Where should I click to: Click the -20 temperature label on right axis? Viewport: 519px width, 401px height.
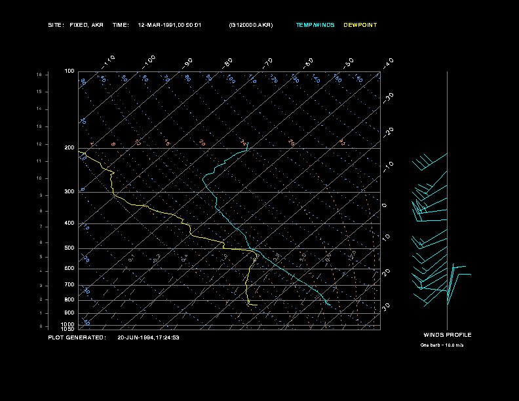point(389,132)
